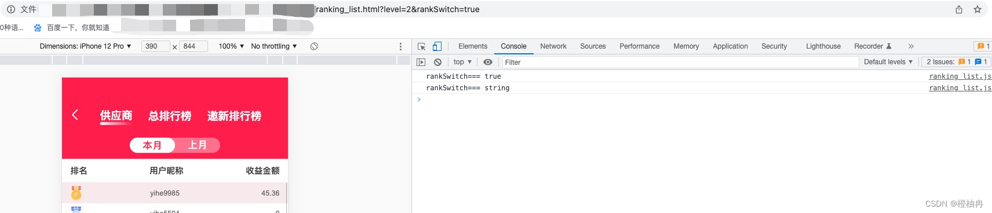Click the live expression eye icon
Screen dimensions: 992x213
point(488,62)
